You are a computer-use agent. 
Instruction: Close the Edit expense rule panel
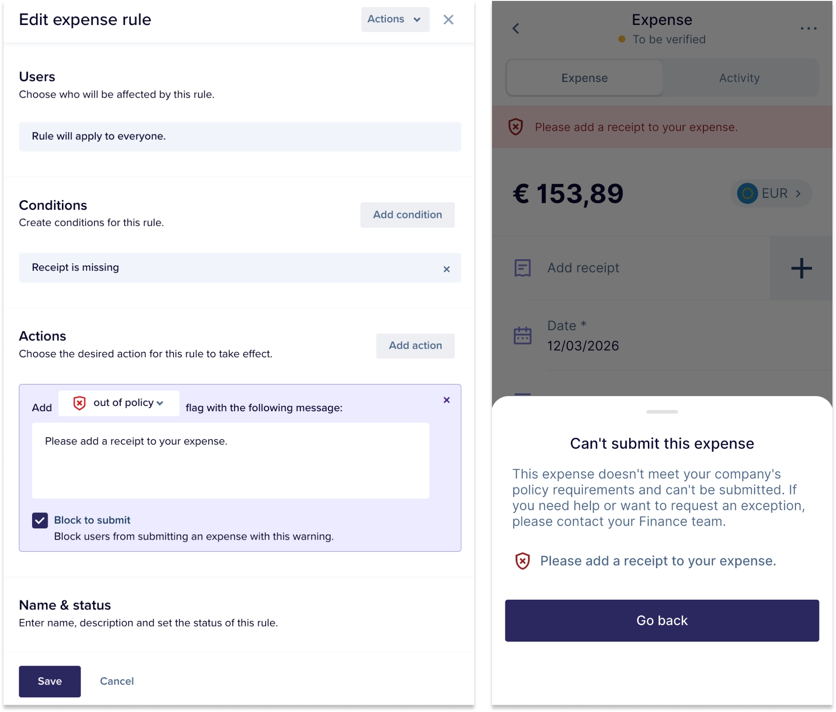448,20
